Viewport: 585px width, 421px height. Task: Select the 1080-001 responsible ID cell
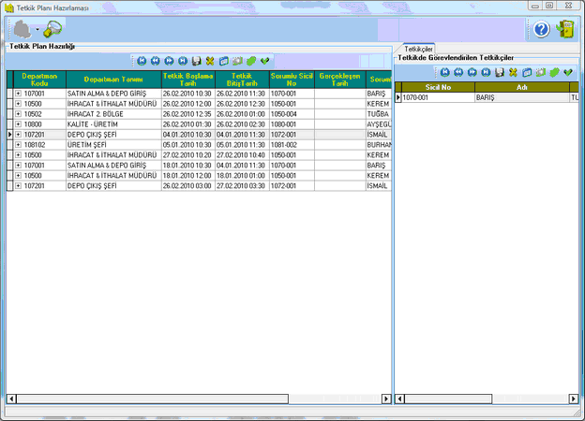(292, 123)
